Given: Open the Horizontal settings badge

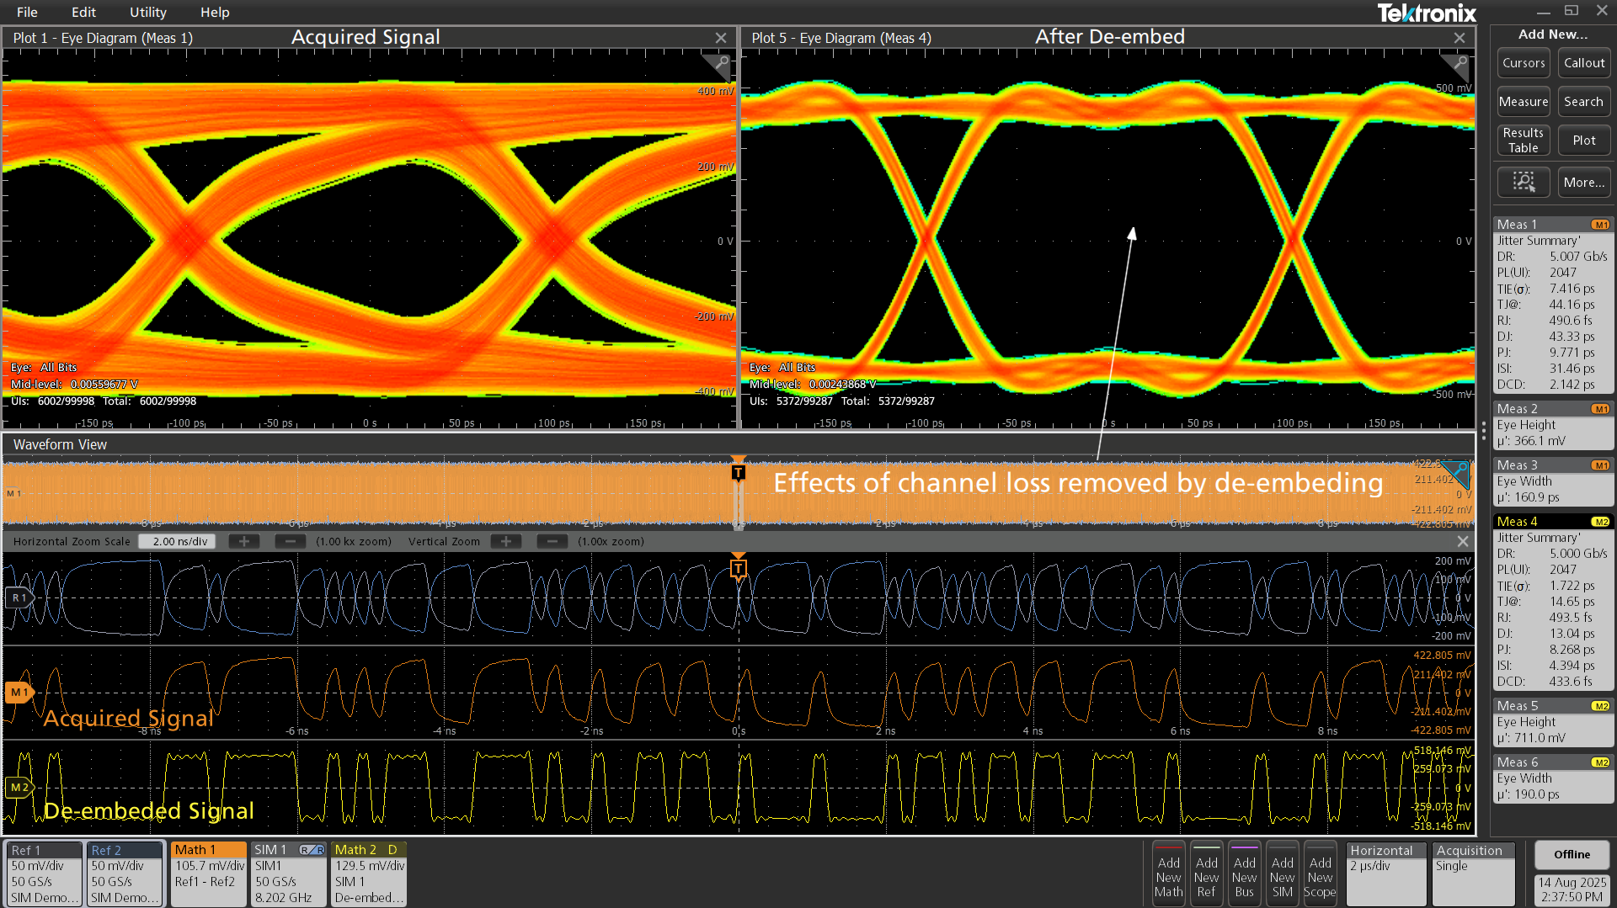Looking at the screenshot, I should pos(1386,873).
